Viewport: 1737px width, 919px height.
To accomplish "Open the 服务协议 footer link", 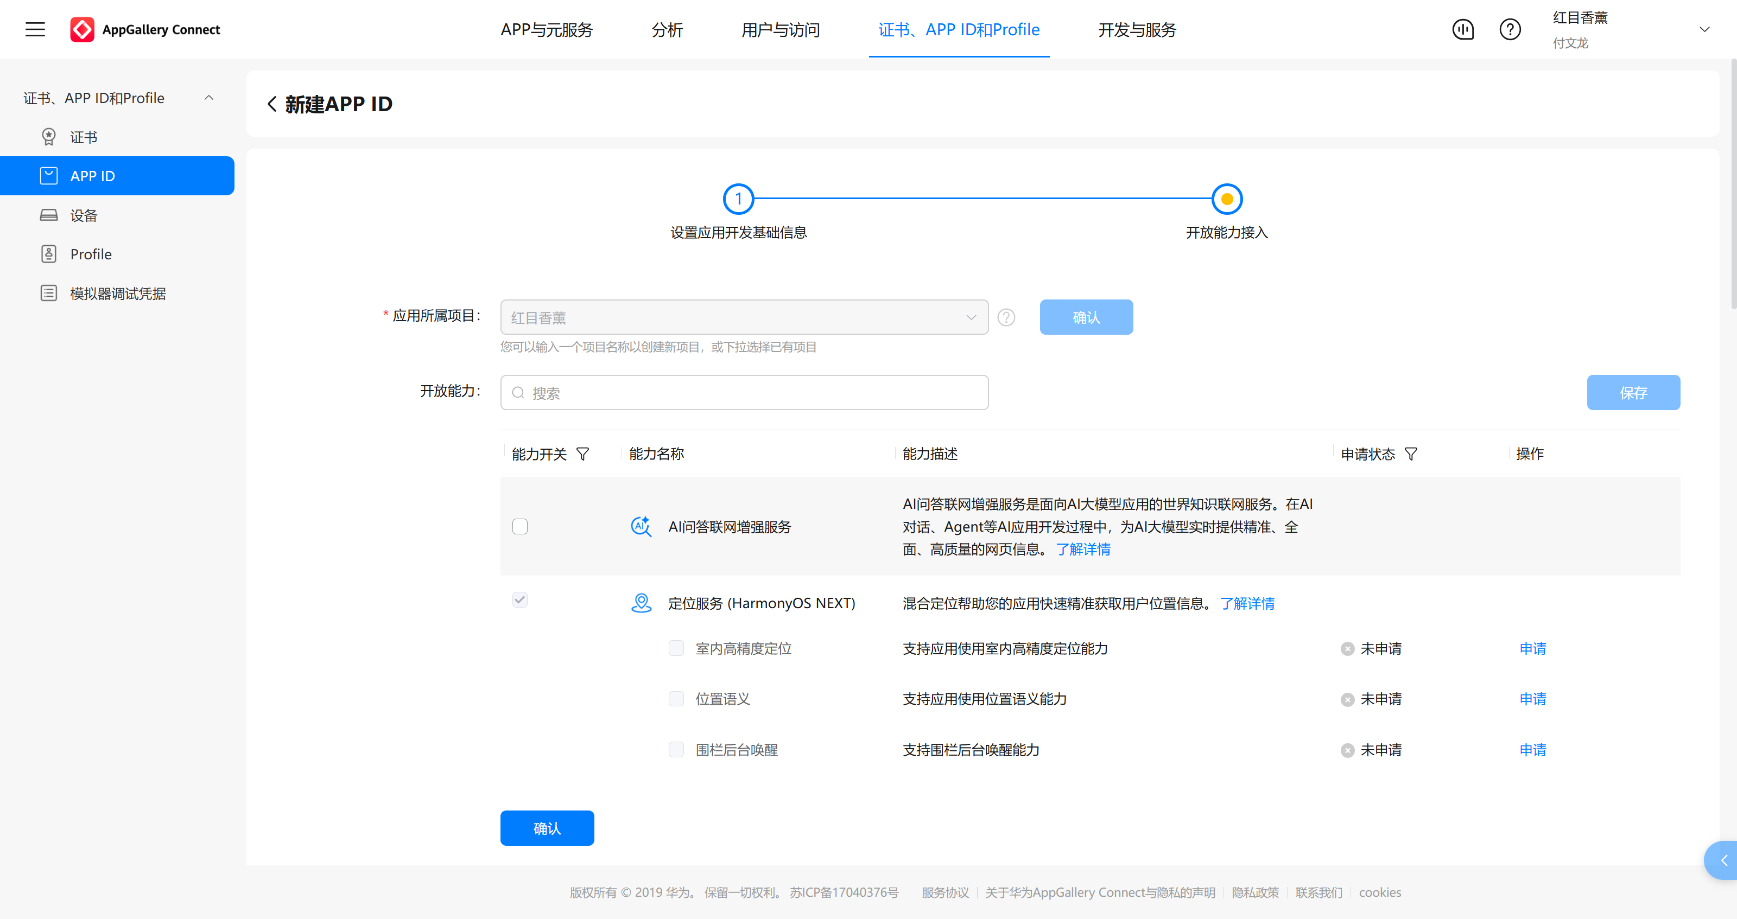I will click(944, 892).
